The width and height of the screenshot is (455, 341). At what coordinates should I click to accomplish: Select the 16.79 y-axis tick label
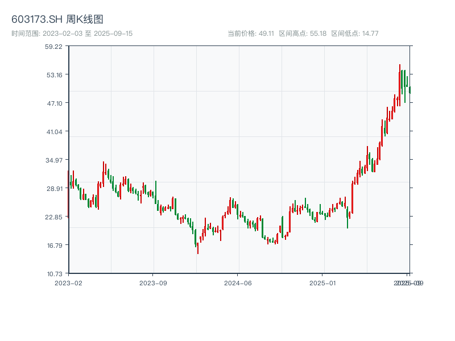(x=54, y=246)
